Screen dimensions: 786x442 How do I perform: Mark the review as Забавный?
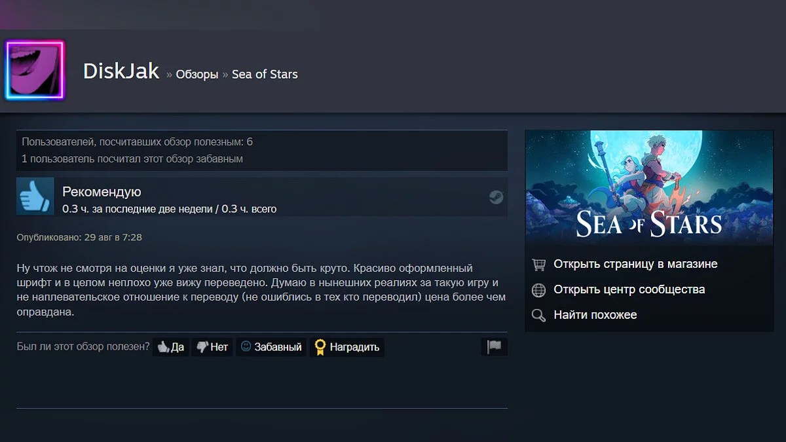tap(271, 347)
